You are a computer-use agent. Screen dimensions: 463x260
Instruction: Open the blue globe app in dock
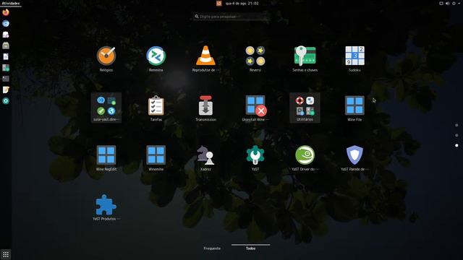coord(6,23)
